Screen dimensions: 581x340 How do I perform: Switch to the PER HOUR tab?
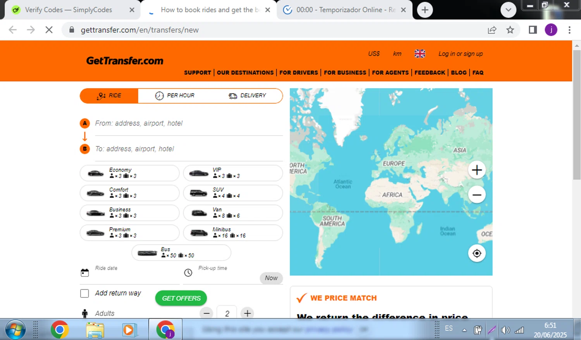[175, 96]
